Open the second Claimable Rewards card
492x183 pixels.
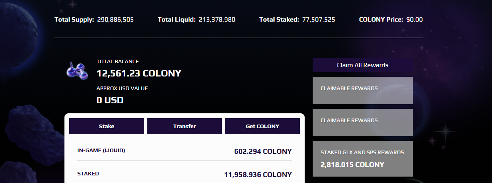363,123
